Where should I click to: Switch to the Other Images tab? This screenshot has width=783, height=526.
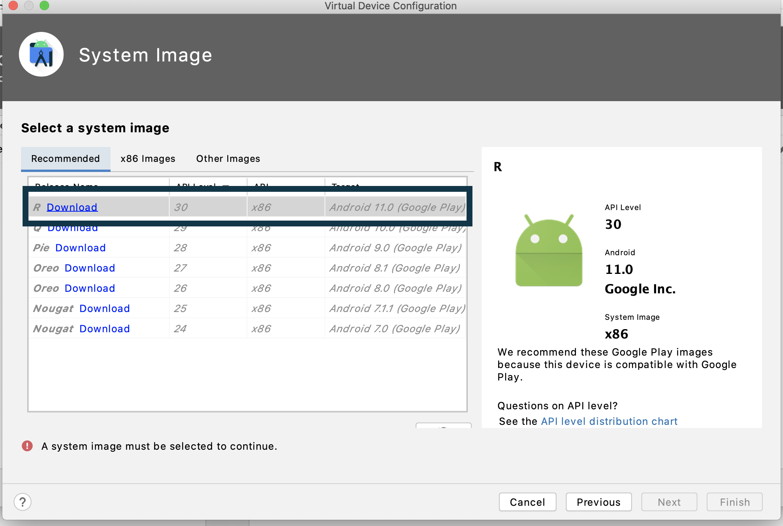(228, 159)
